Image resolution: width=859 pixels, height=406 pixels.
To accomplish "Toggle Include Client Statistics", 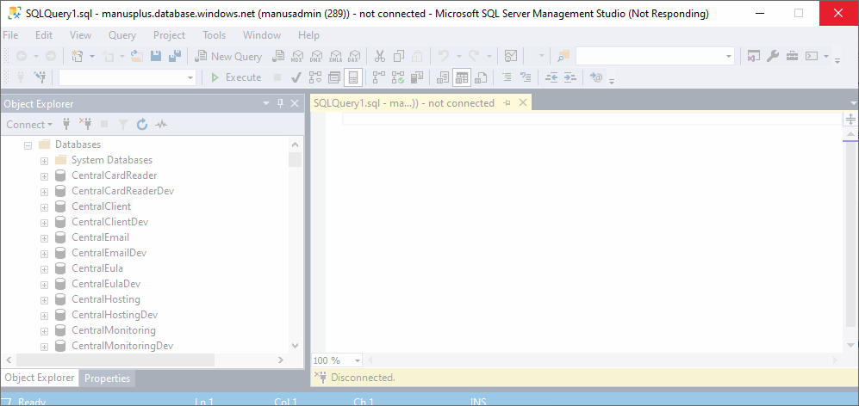I will coord(418,77).
